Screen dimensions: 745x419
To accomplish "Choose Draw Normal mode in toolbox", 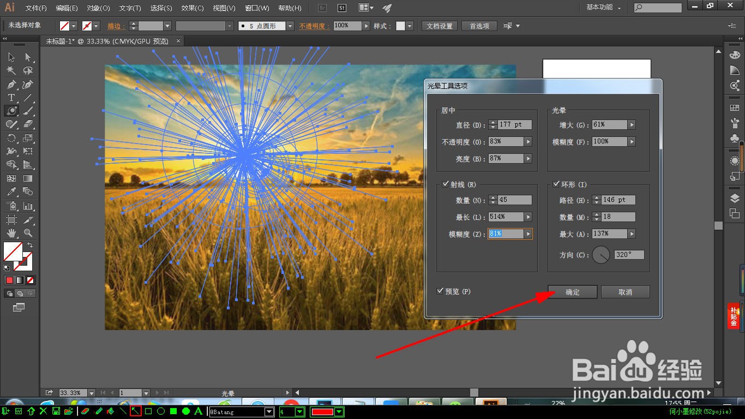I will (9, 294).
